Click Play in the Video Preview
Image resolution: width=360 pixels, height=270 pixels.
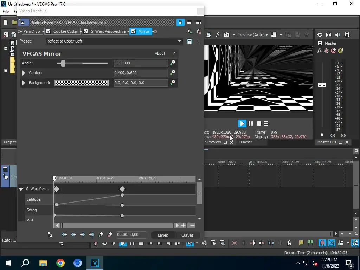(242, 123)
